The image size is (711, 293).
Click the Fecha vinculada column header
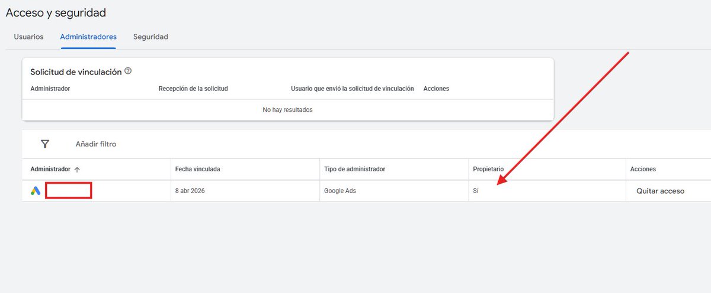coord(198,169)
